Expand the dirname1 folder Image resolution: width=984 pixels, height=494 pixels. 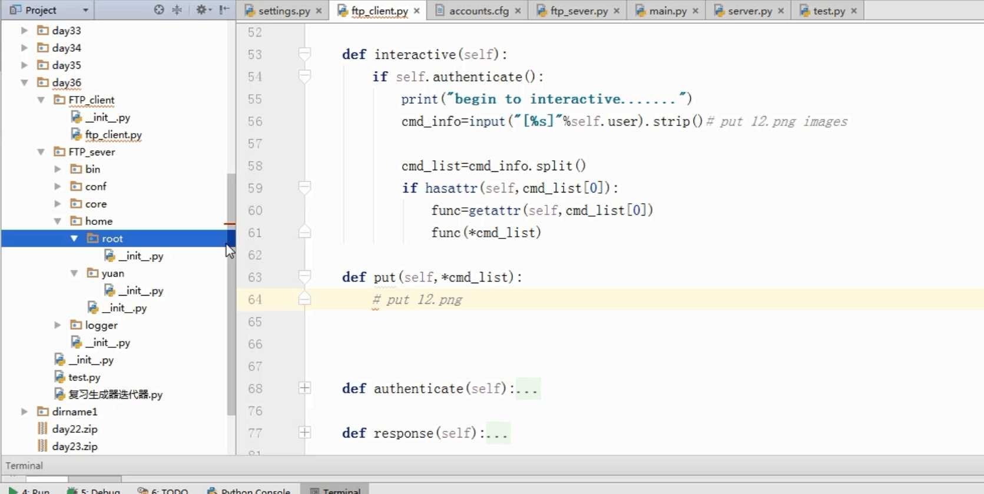(x=24, y=412)
